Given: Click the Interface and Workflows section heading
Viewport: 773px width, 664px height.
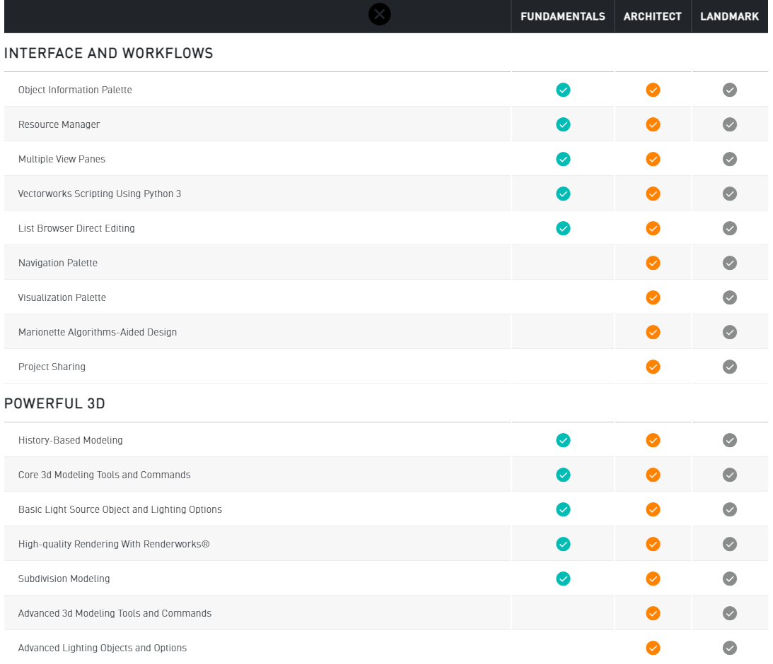Looking at the screenshot, I should 109,54.
